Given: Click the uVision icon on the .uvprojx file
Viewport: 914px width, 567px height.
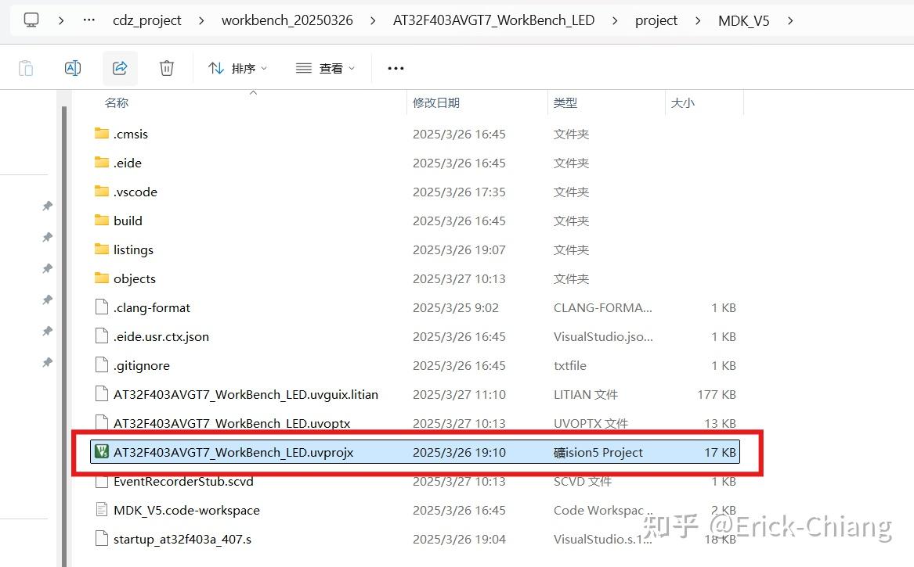Looking at the screenshot, I should (x=102, y=452).
